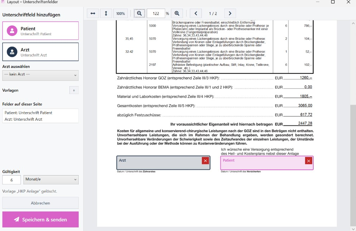Select 'Patient: Unterschrift Patient' in field list

point(28,113)
